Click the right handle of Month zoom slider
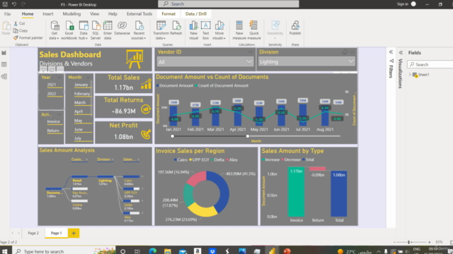 [x=248, y=136]
